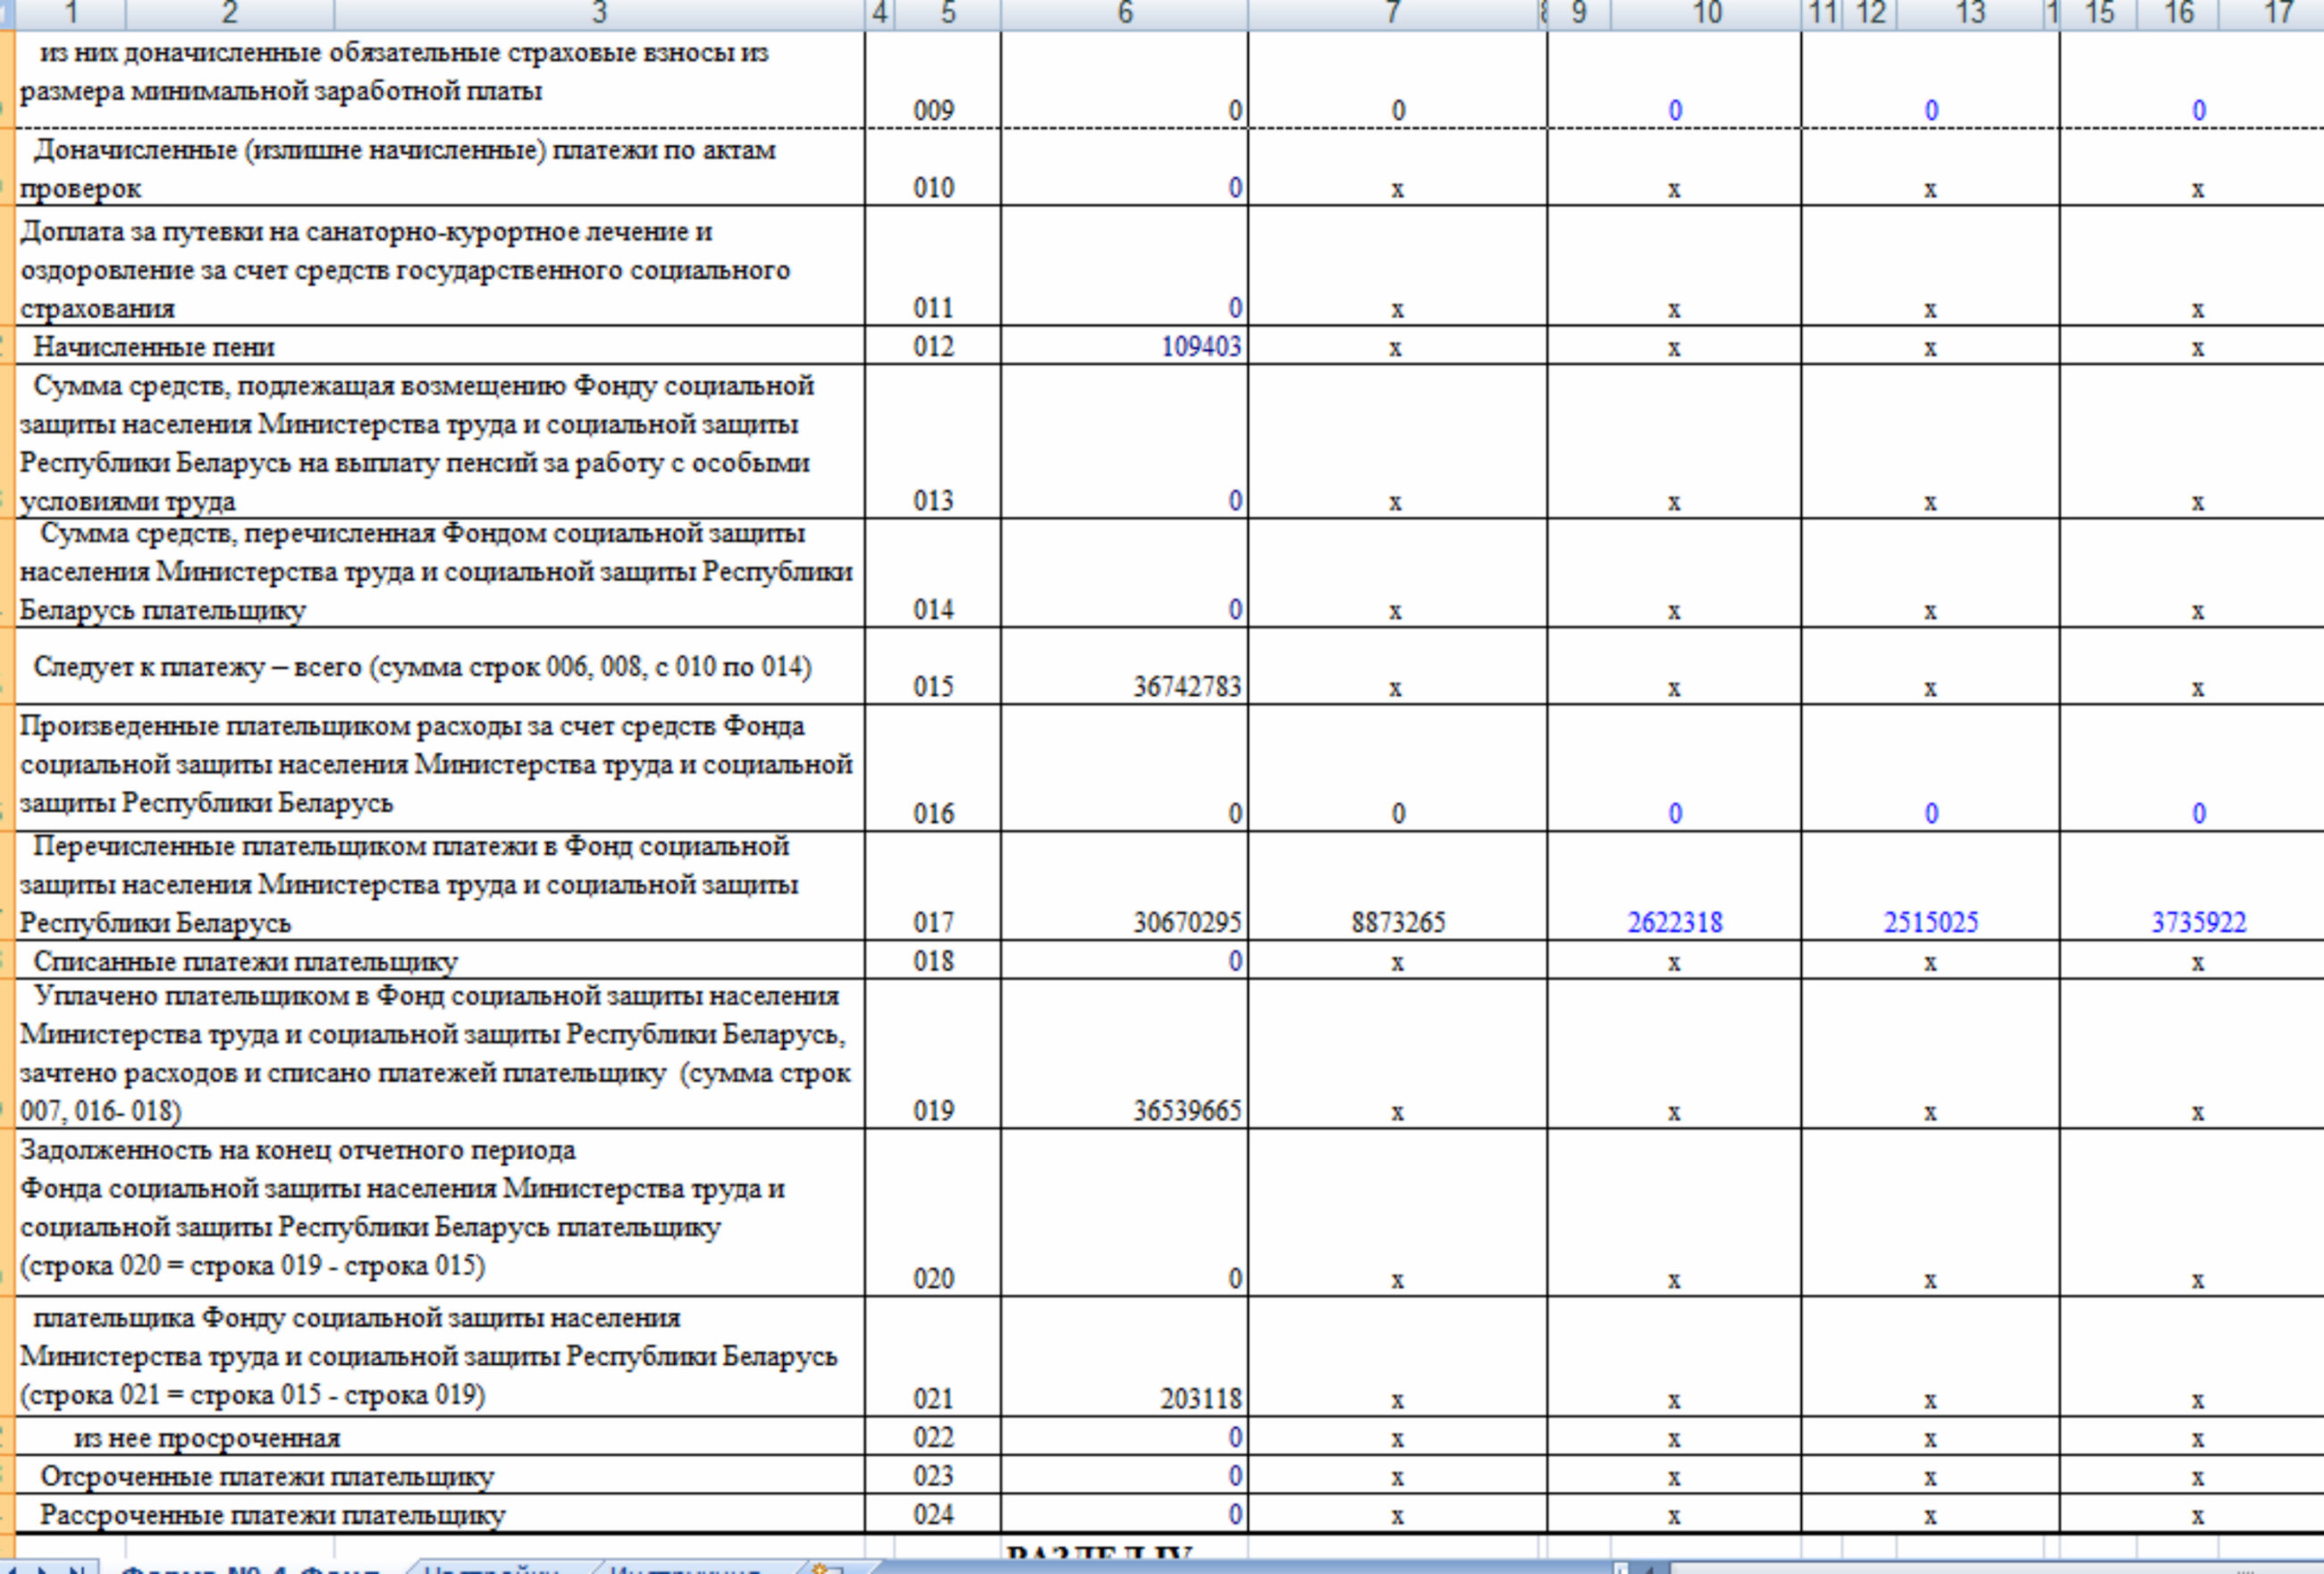The image size is (2324, 1574).
Task: Click the blue value 2515025
Action: tap(1931, 921)
